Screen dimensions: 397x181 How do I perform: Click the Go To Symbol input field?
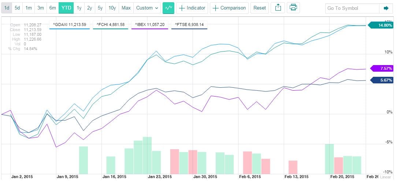tap(352, 8)
